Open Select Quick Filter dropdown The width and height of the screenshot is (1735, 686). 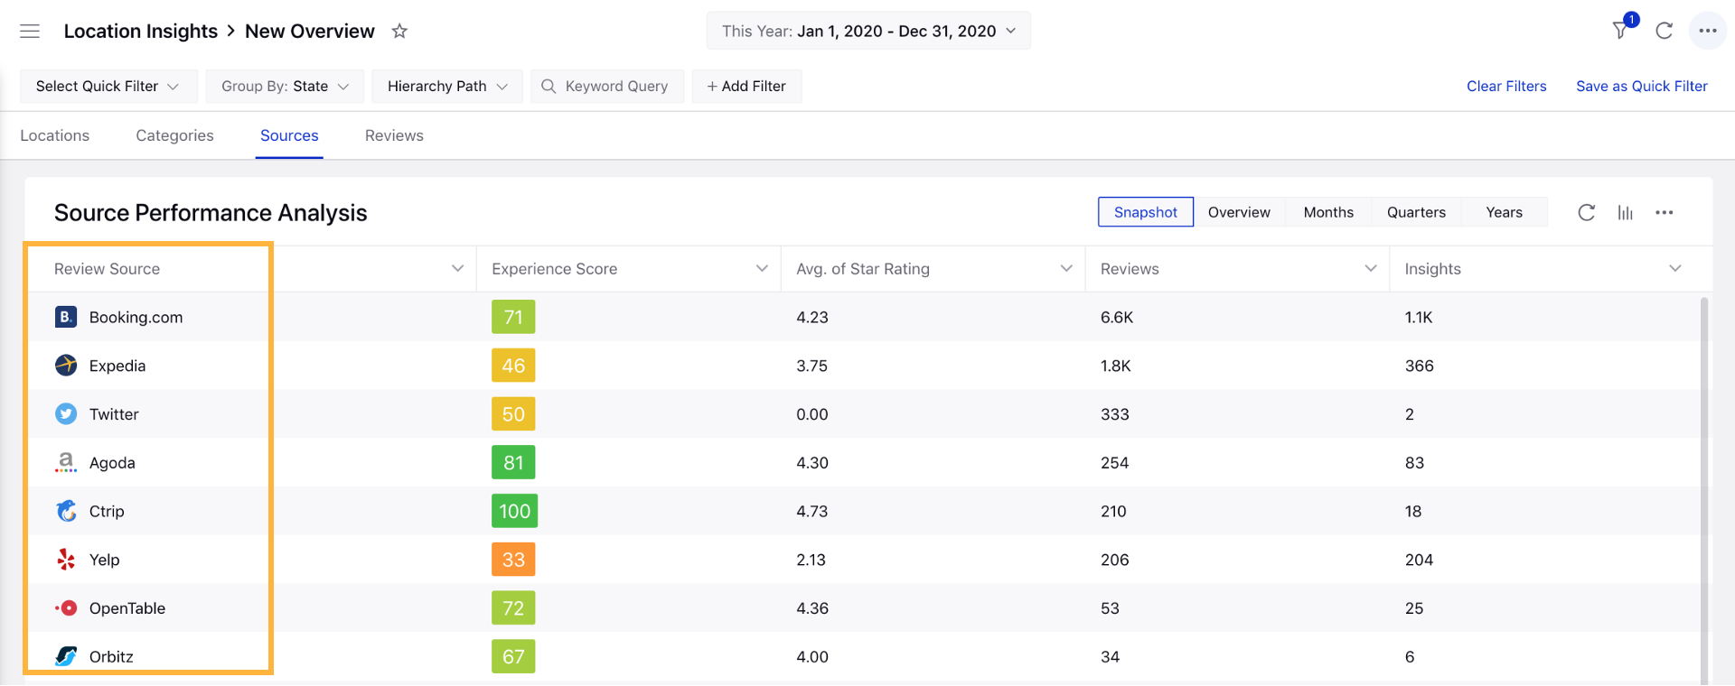pos(108,87)
